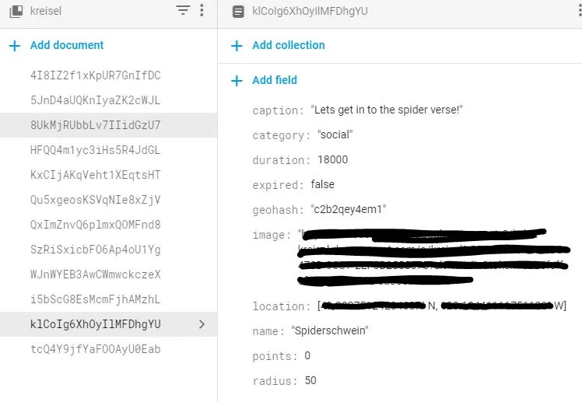The width and height of the screenshot is (582, 402).
Task: Open document 8UkMjRUbbLv7IIidGzU7
Action: (95, 125)
